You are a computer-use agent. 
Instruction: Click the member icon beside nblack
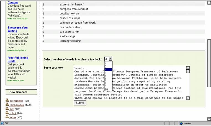coord(7,112)
